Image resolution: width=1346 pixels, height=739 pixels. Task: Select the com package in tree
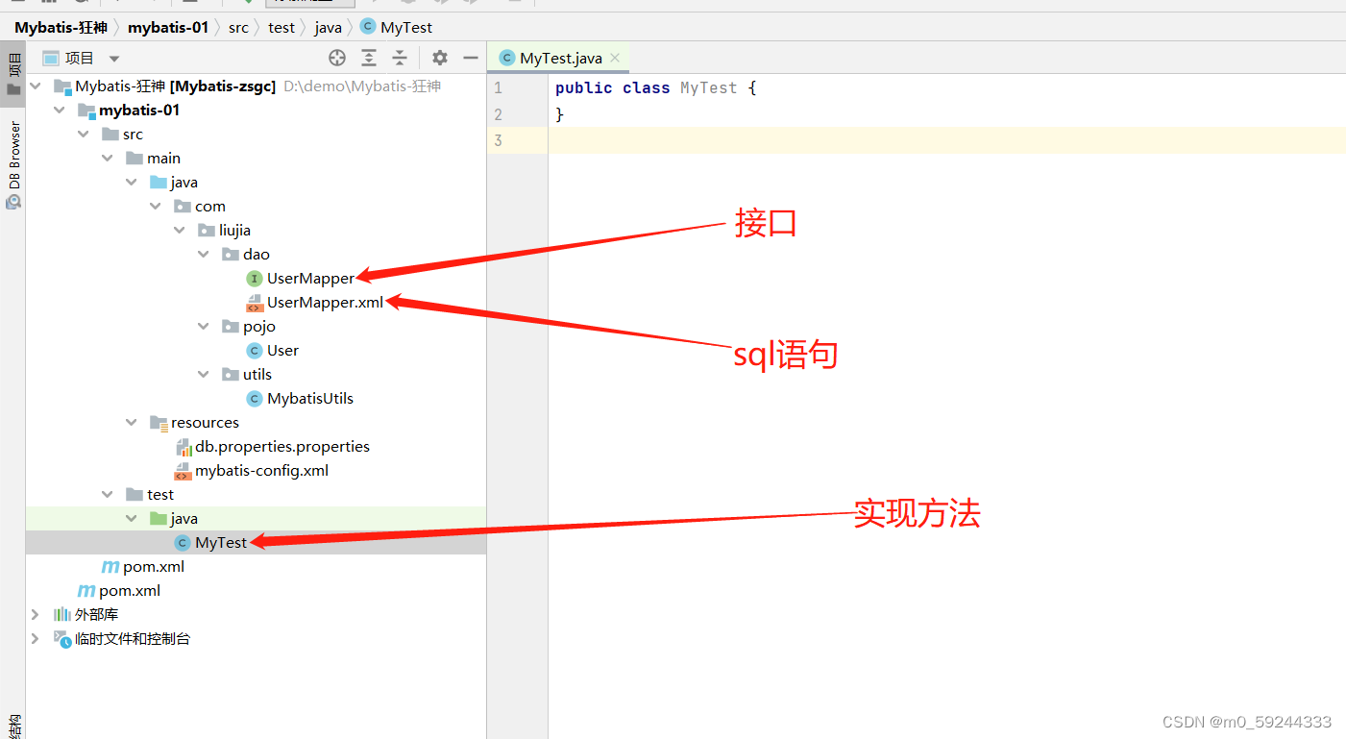[x=210, y=206]
